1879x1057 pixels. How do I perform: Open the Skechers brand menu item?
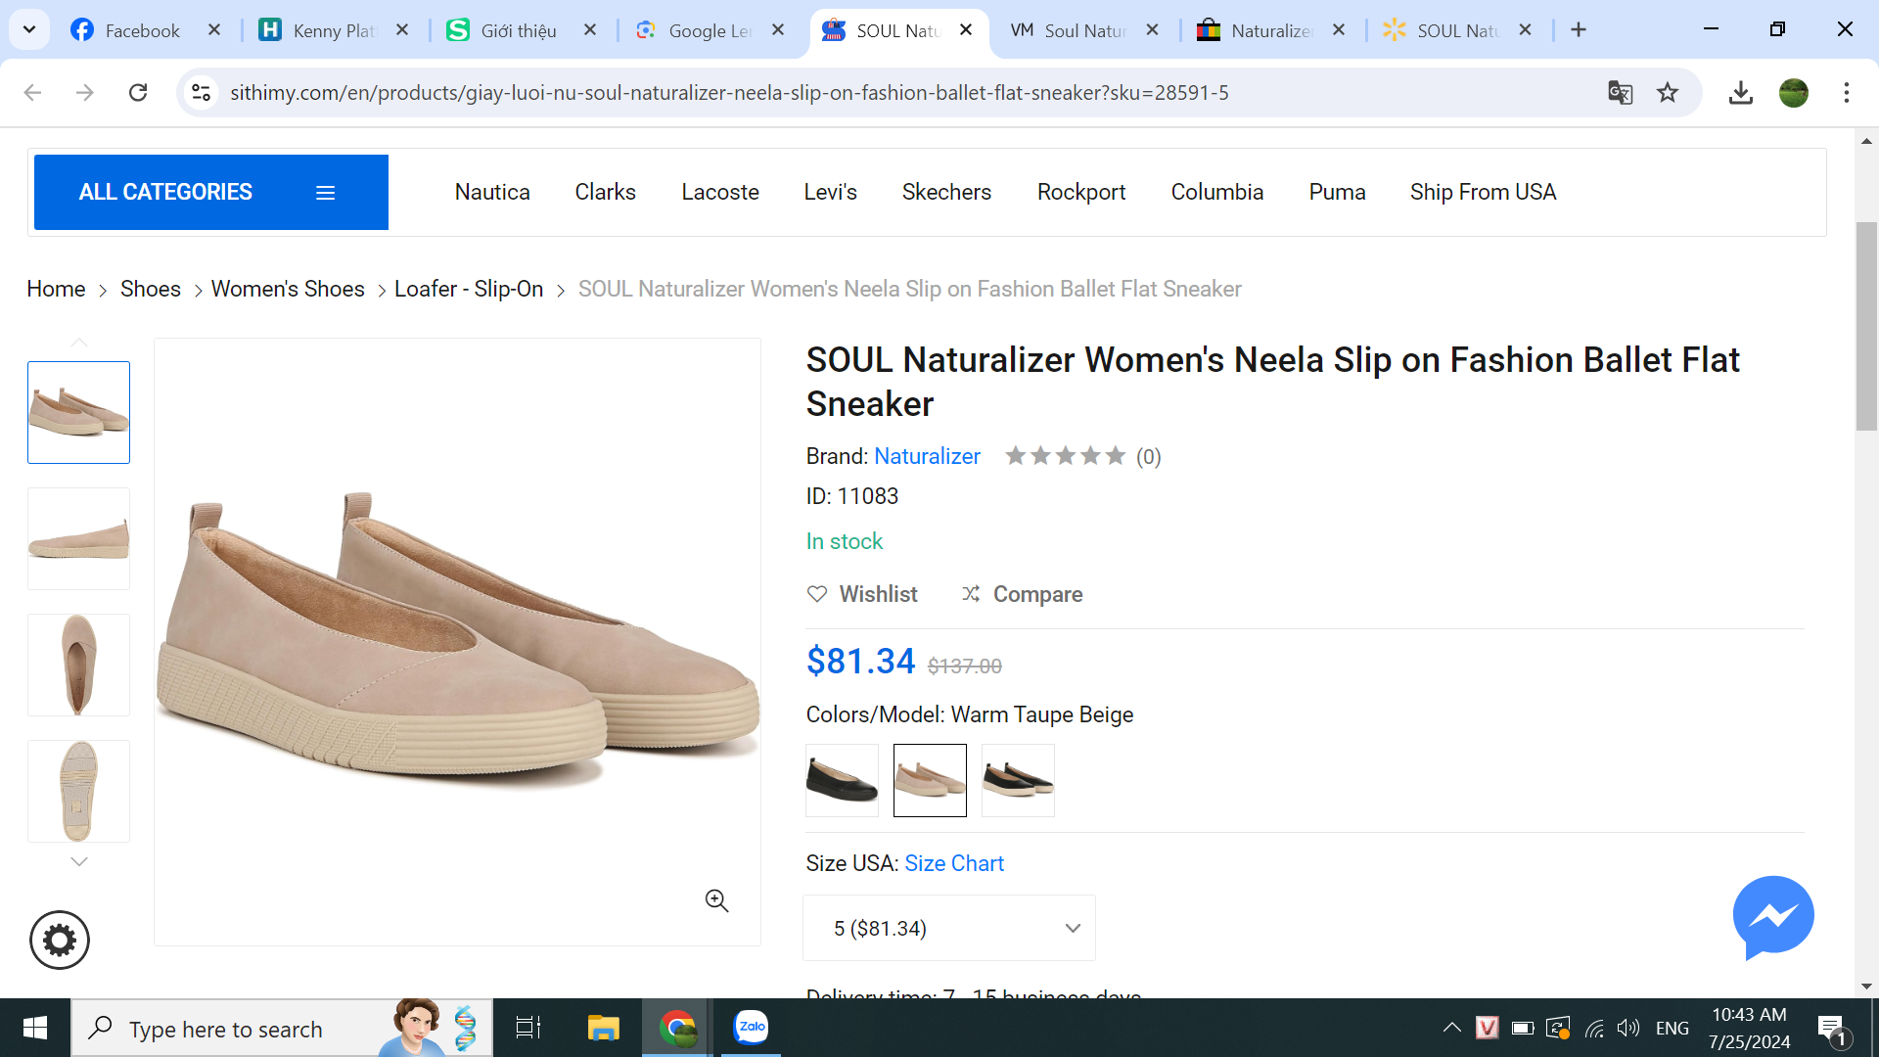(x=945, y=192)
